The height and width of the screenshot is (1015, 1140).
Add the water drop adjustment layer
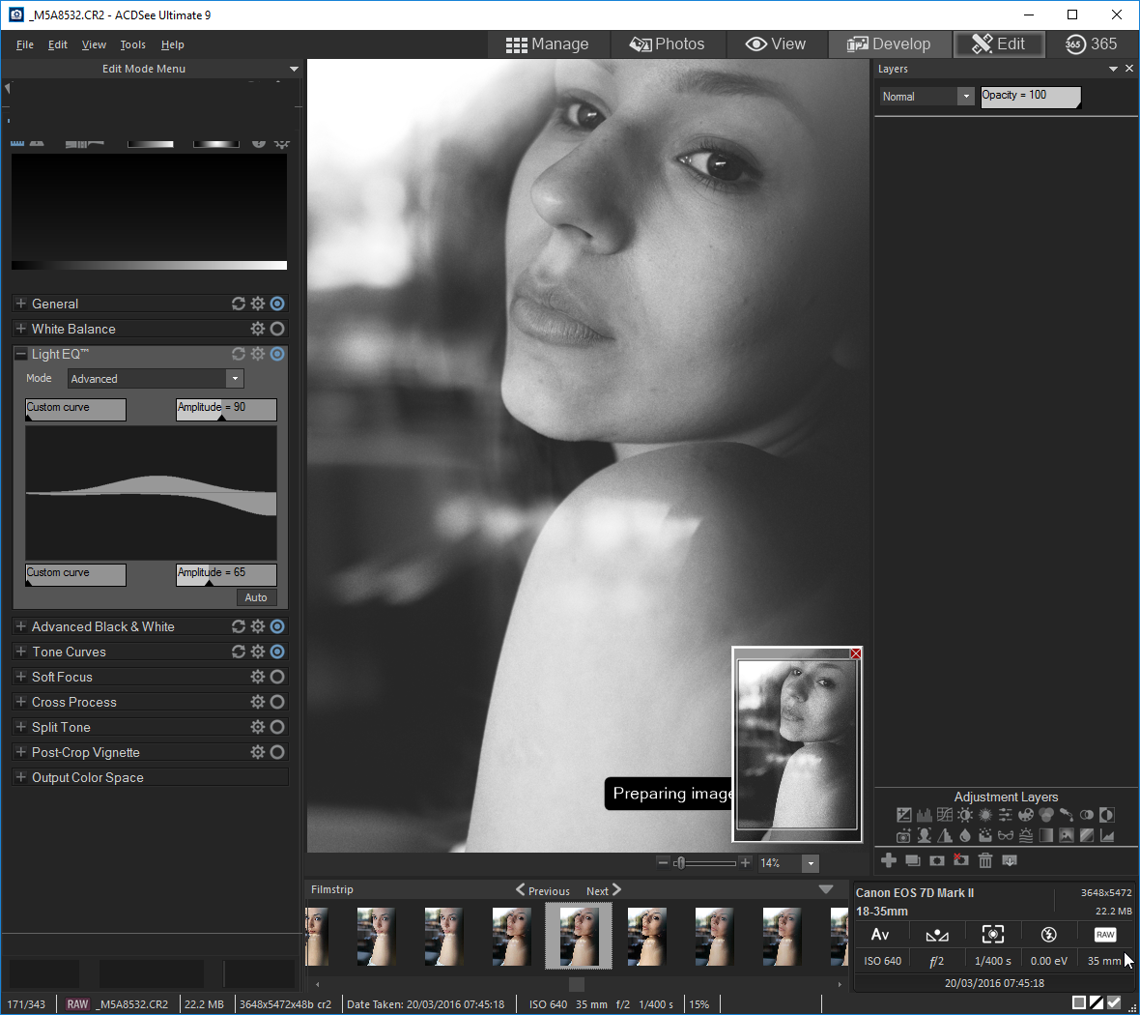pyautogui.click(x=965, y=835)
